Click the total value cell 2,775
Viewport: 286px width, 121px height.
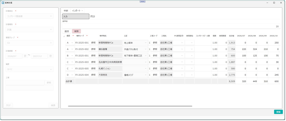[232, 75]
